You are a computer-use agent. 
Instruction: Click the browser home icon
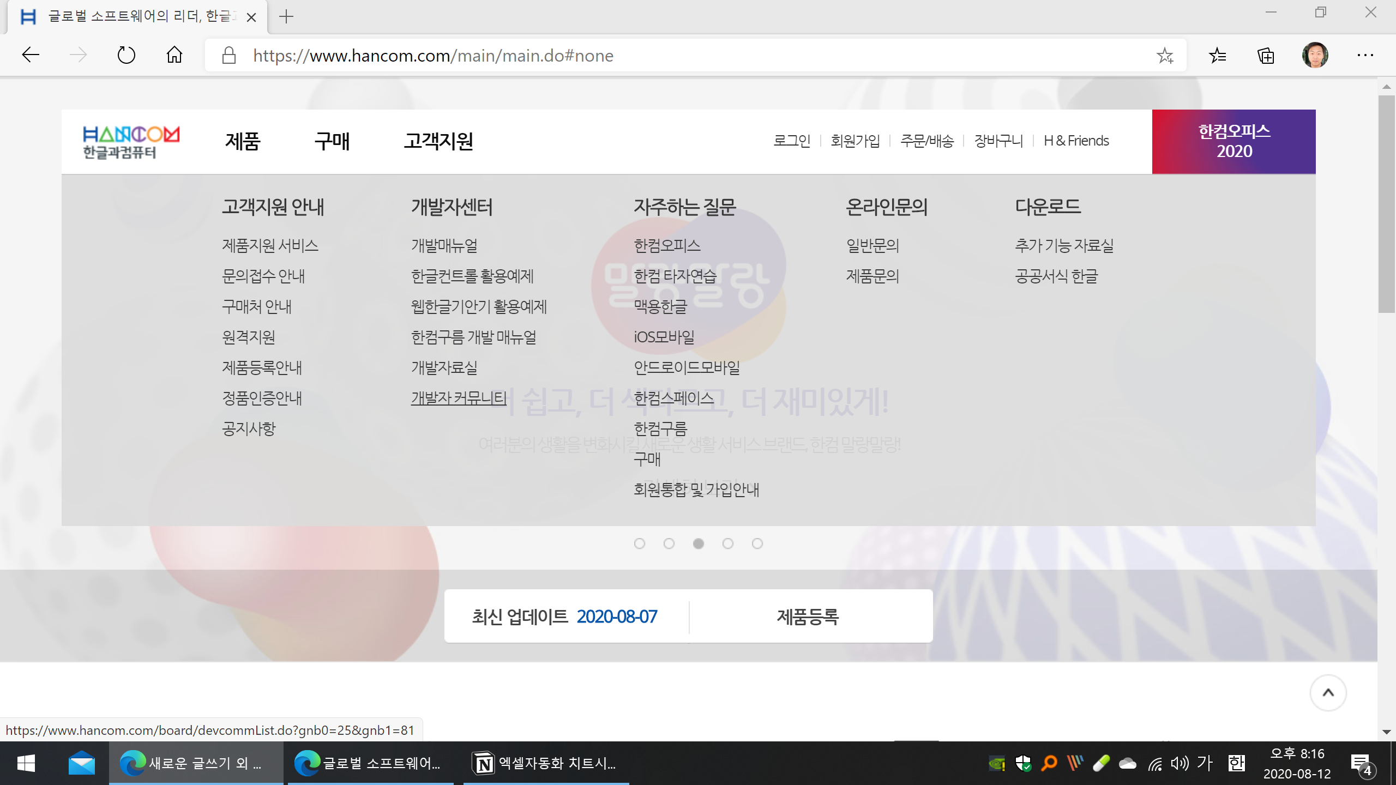point(174,55)
